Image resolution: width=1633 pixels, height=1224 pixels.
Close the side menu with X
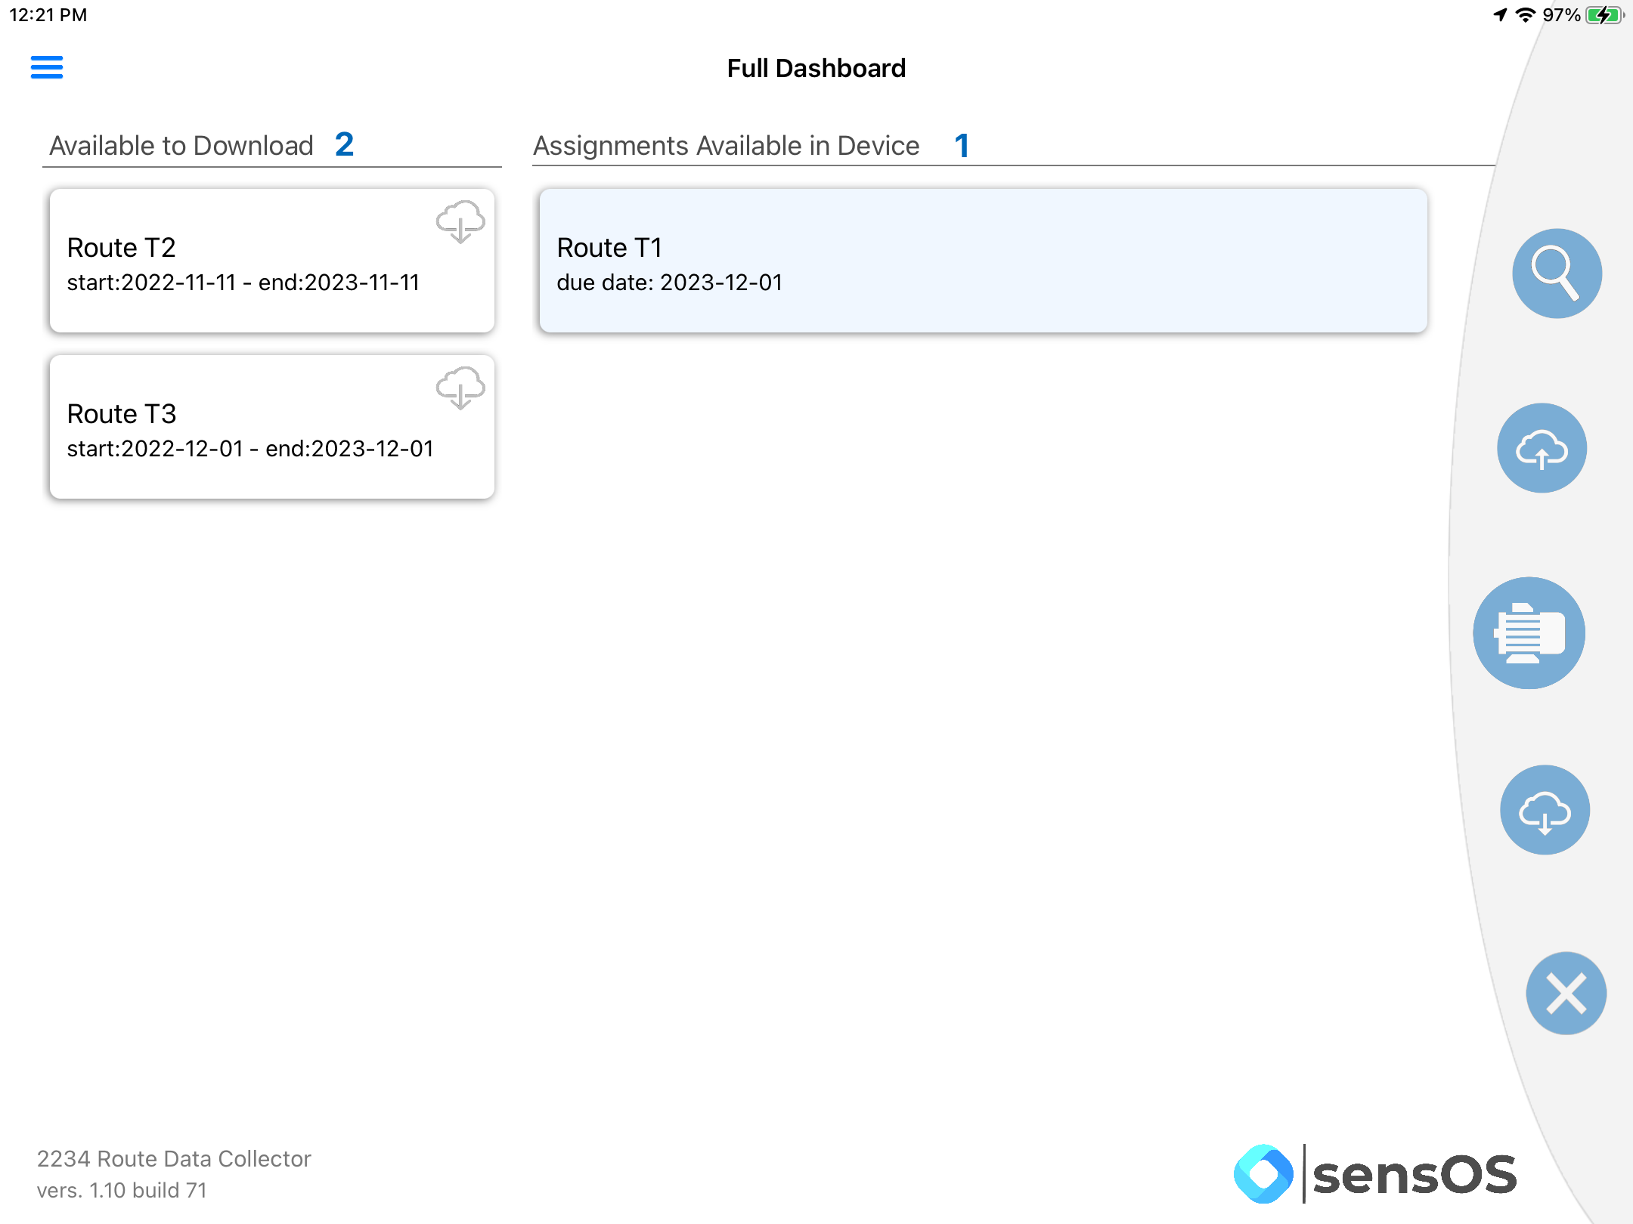1566,993
